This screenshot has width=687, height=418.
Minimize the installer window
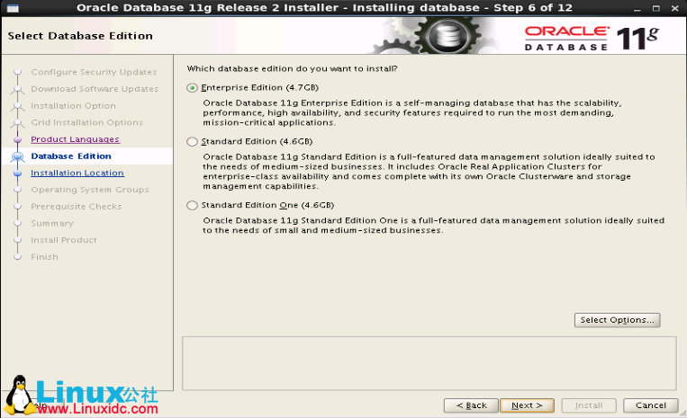tap(637, 8)
